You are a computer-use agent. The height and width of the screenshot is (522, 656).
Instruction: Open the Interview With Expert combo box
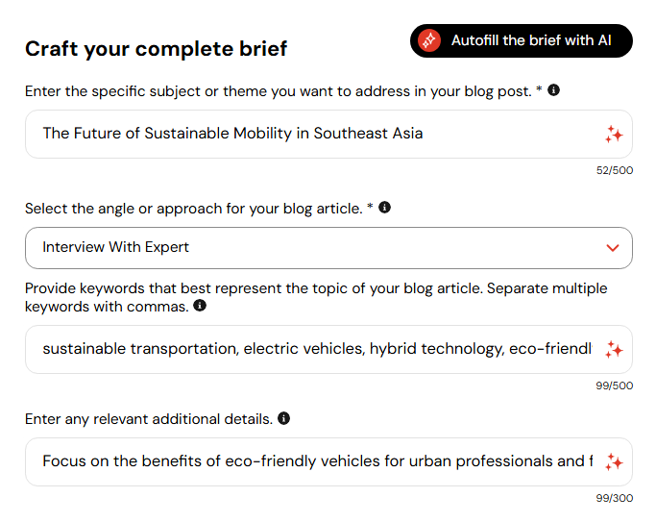tap(328, 248)
